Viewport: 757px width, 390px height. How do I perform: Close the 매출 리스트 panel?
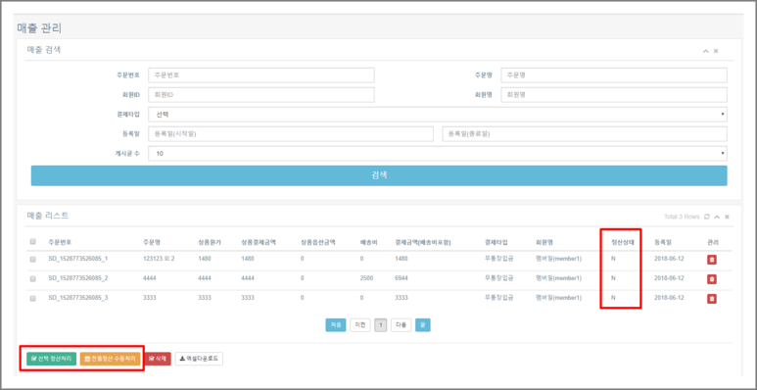tap(727, 217)
